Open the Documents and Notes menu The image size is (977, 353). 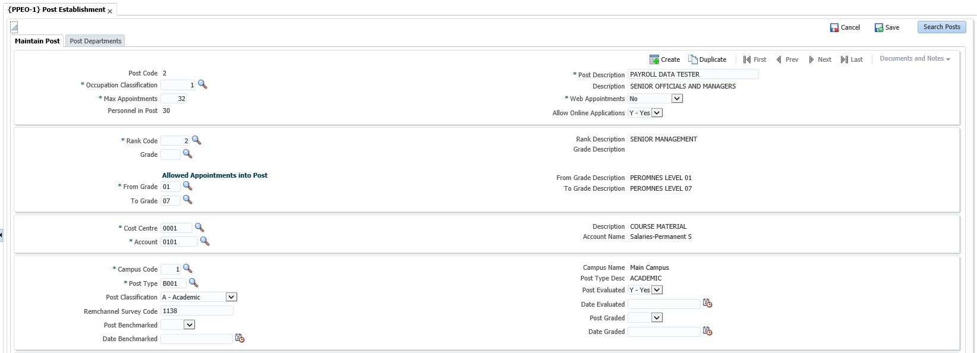click(915, 59)
